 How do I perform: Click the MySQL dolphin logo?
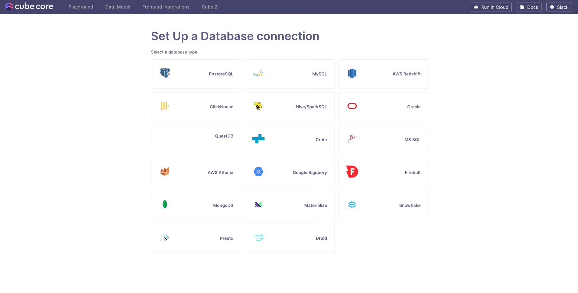pos(258,73)
